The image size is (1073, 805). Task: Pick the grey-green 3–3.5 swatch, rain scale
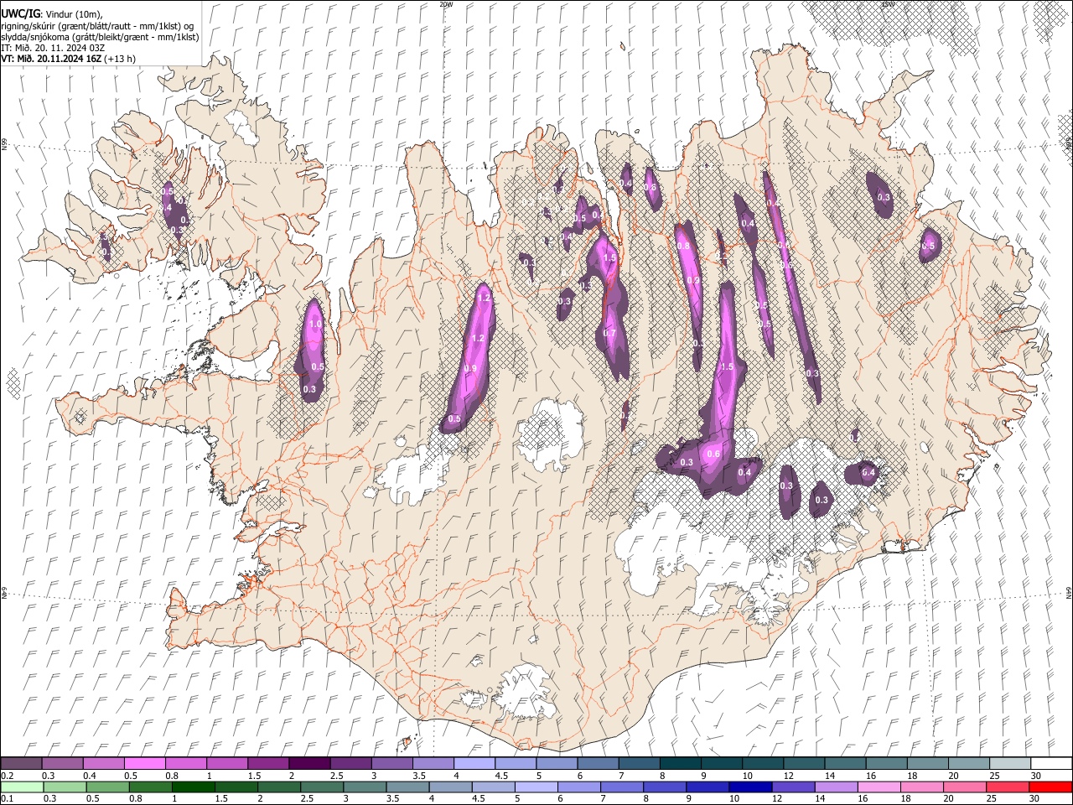365,787
